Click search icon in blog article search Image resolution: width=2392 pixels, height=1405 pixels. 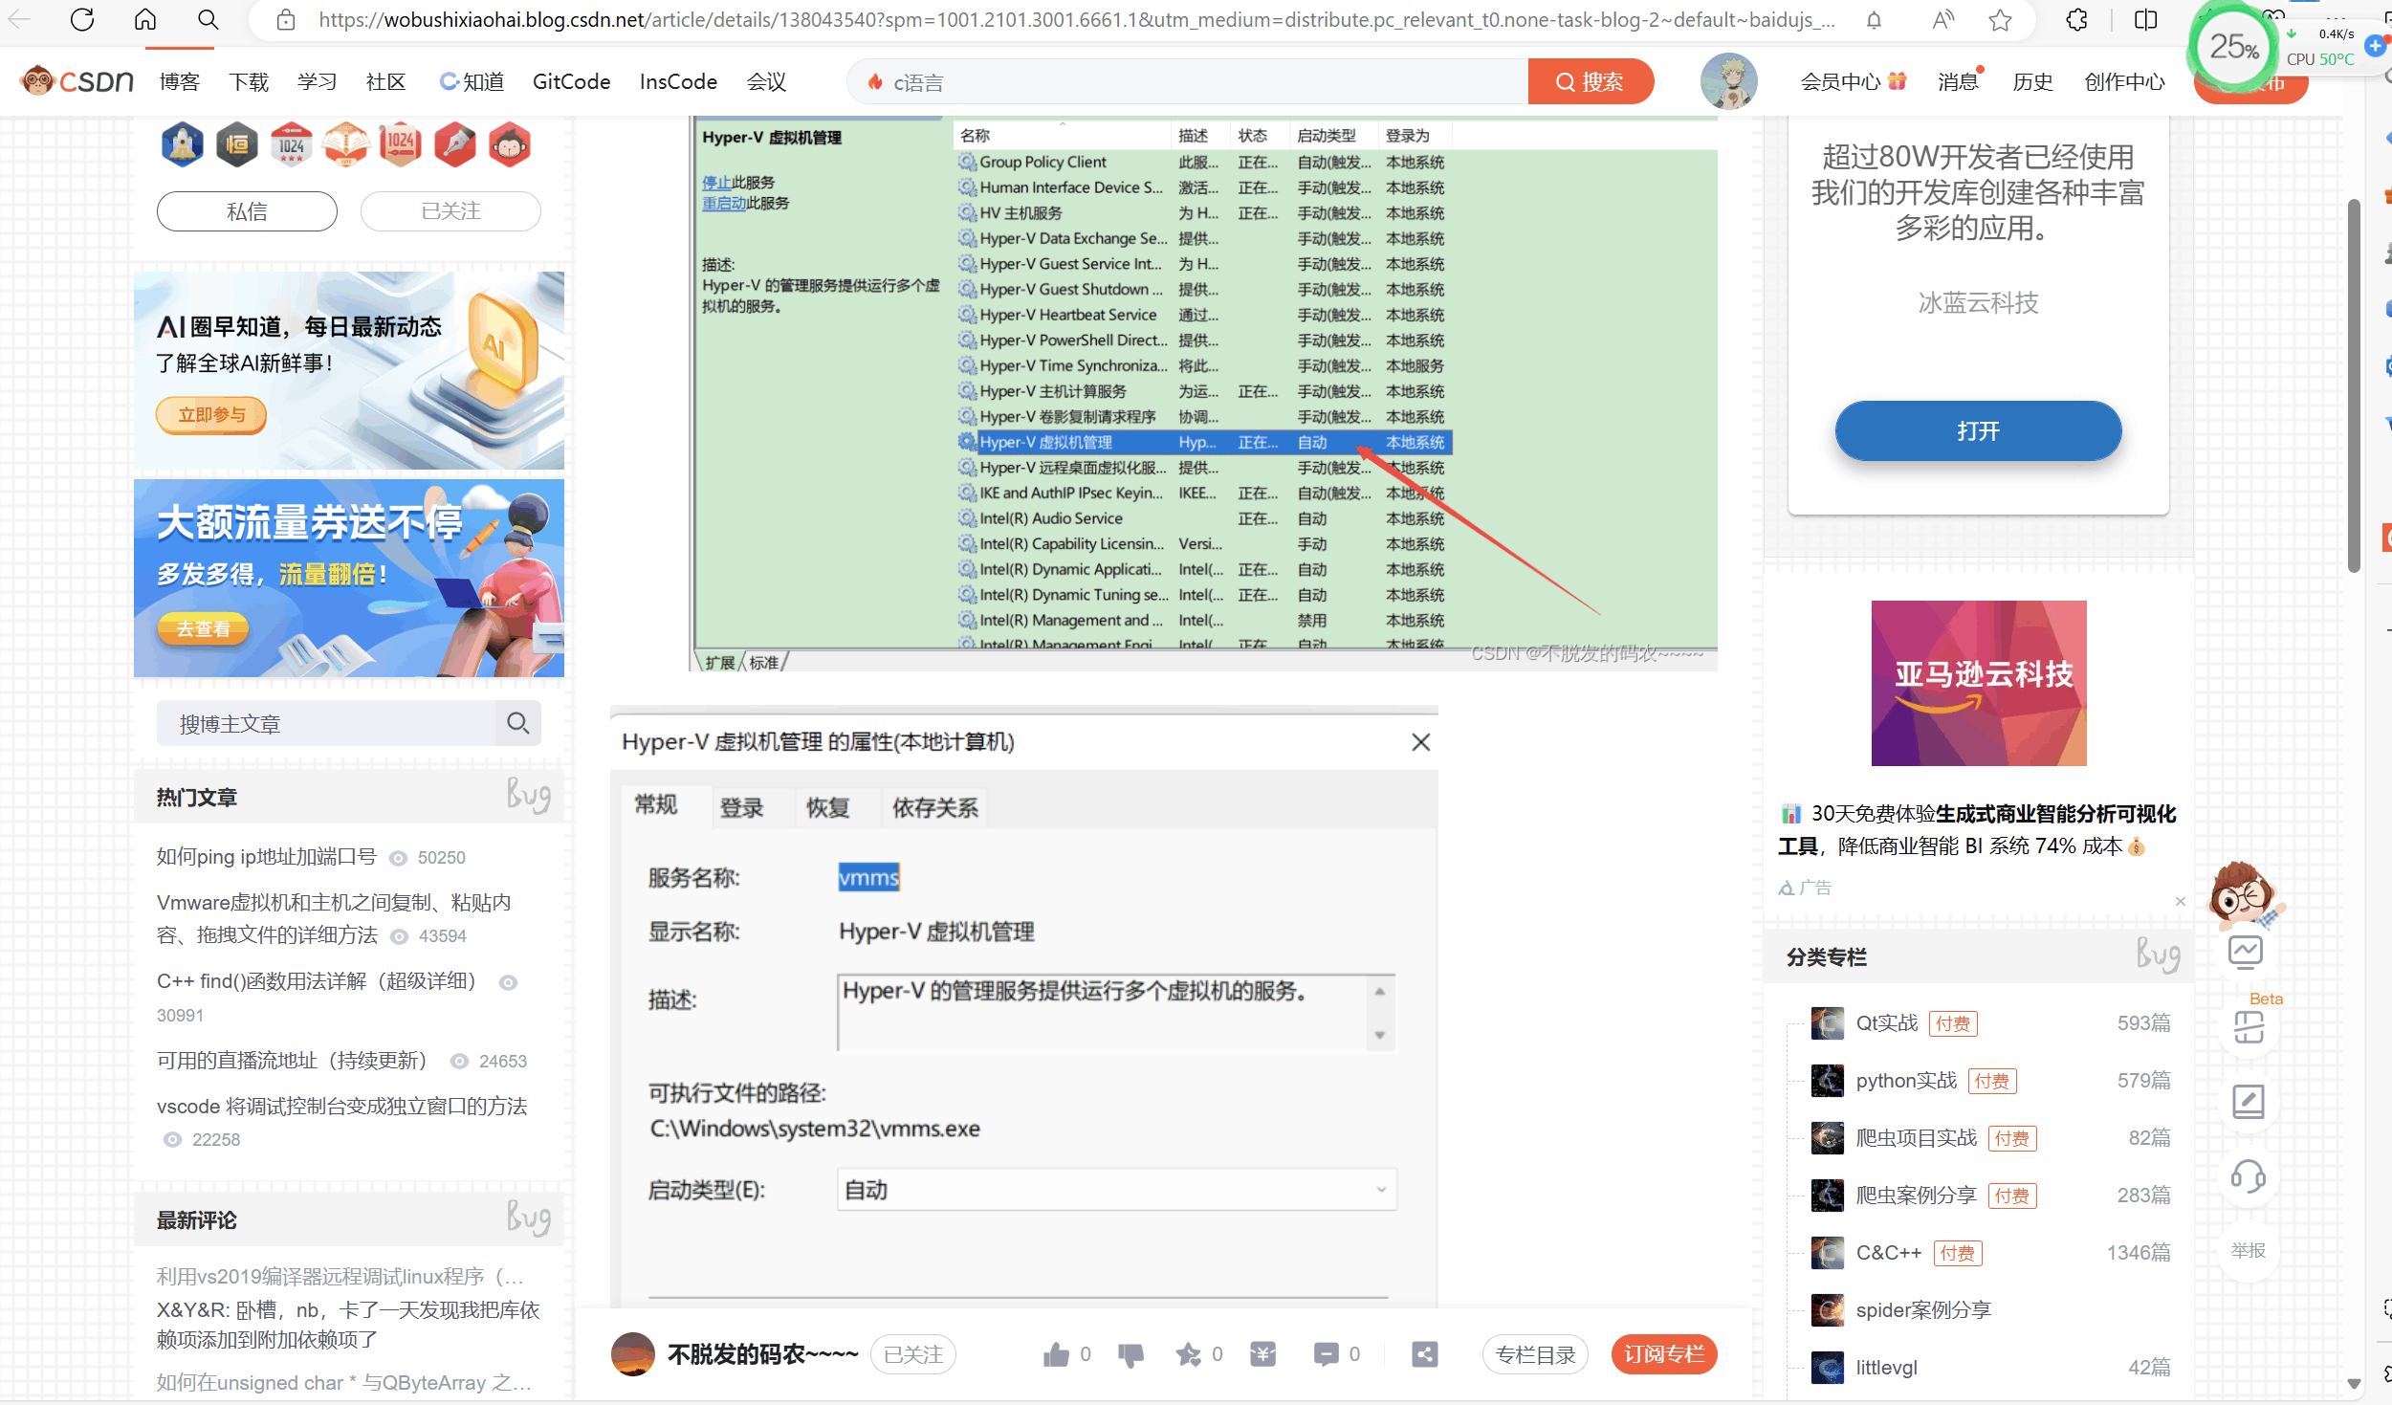pos(517,723)
